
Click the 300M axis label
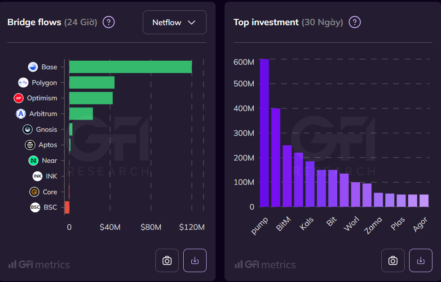(244, 133)
